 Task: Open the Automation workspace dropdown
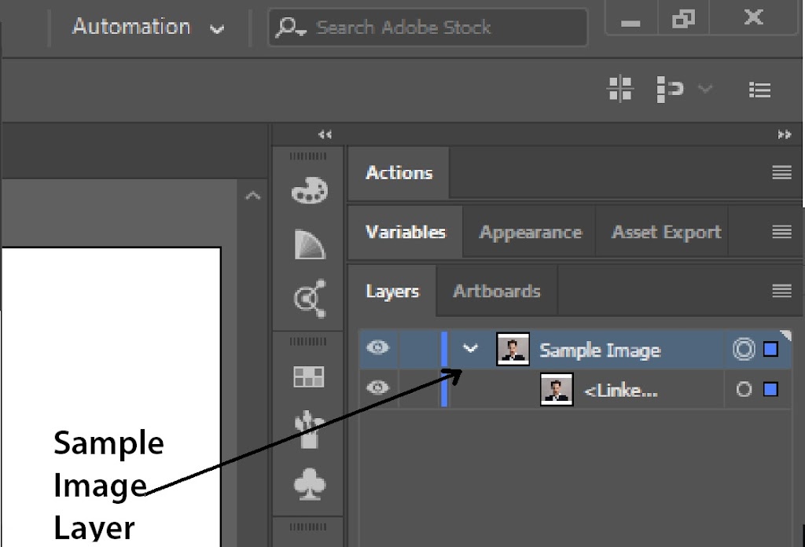click(x=149, y=28)
